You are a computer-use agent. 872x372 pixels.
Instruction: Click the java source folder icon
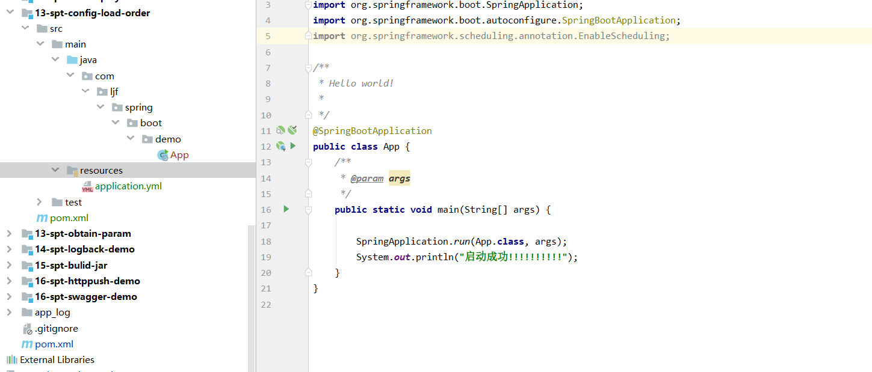pyautogui.click(x=72, y=60)
